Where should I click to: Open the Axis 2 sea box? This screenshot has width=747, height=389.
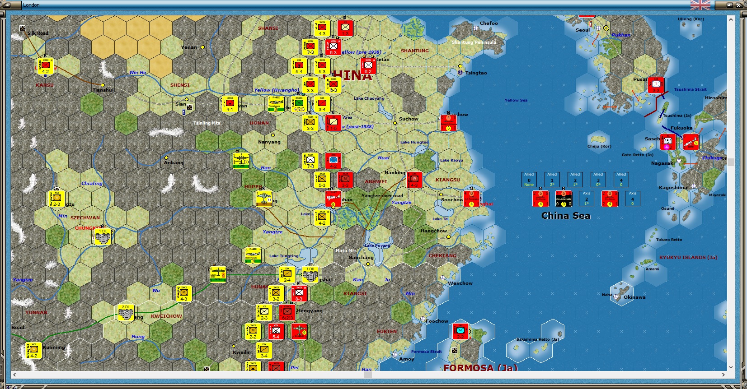coord(587,199)
